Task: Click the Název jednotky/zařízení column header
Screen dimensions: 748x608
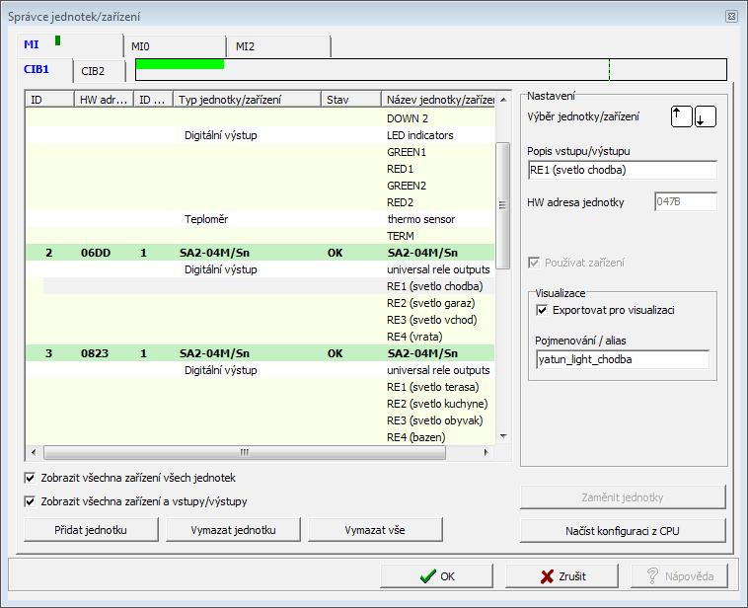Action: tap(438, 100)
